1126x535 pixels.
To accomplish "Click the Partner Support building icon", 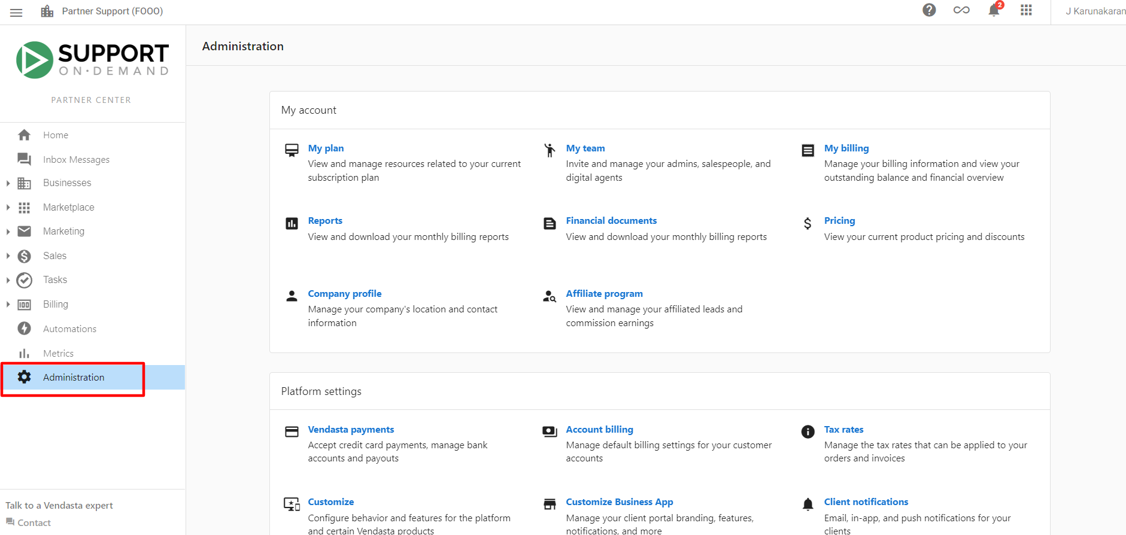I will point(47,11).
